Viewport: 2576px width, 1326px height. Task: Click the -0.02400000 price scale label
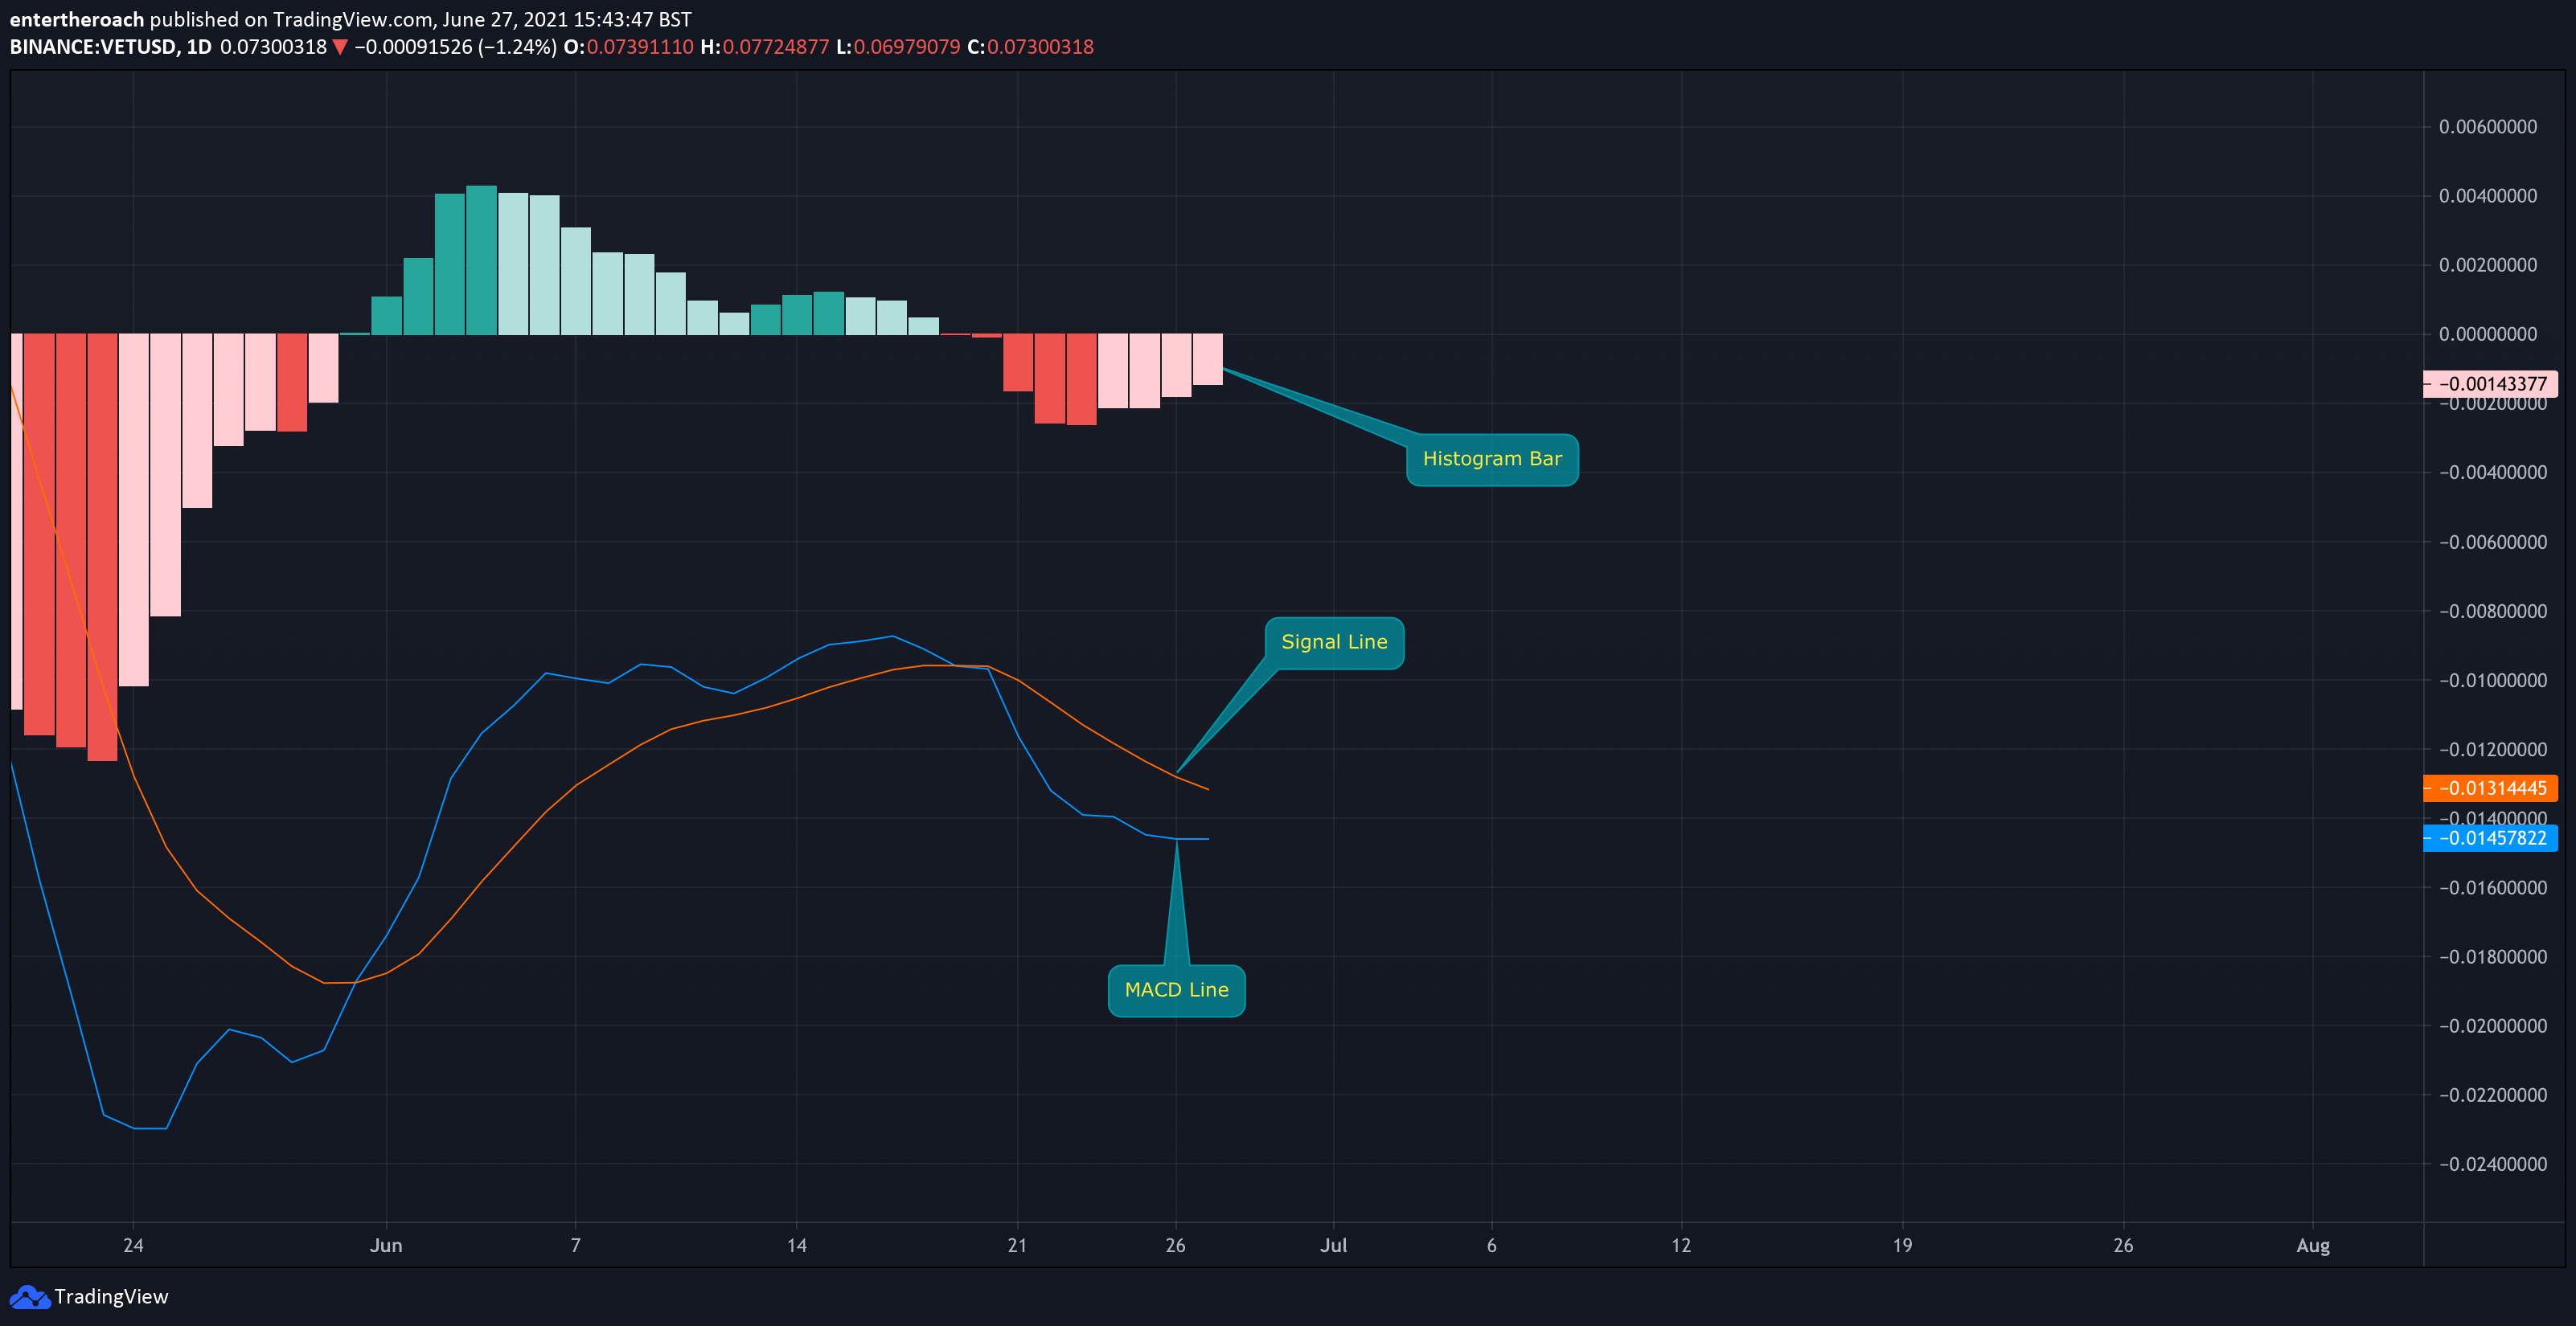(2493, 1165)
